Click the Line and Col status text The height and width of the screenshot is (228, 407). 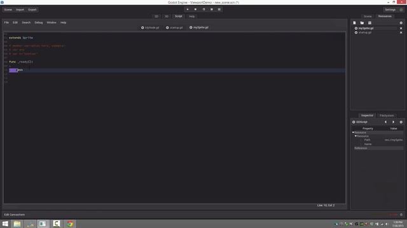click(326, 205)
